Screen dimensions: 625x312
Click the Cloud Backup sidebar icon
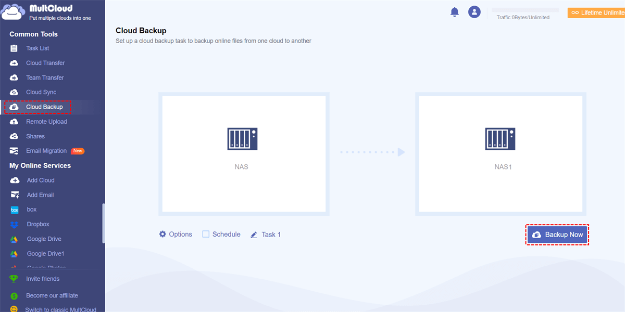coord(15,107)
